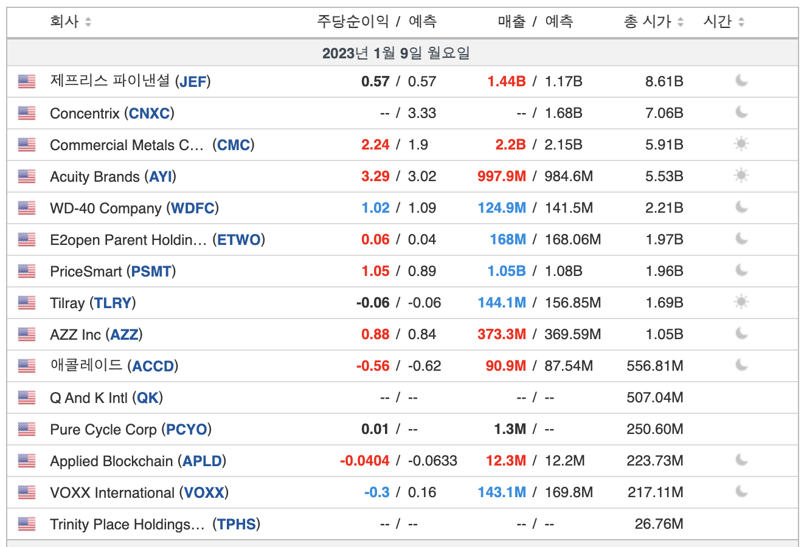
Task: Click reported EPS 3.29 for Acuity Brands
Action: (x=375, y=176)
